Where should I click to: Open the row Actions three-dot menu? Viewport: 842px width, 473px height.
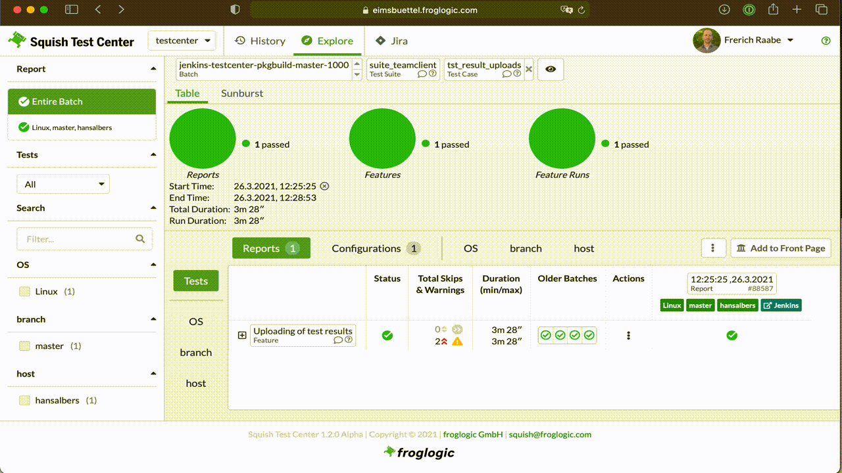pos(628,336)
